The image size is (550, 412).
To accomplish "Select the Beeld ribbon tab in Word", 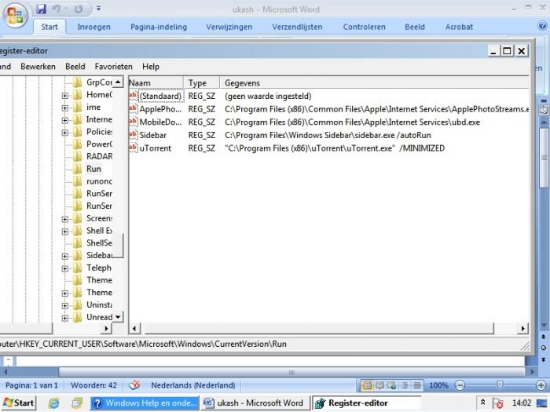I will 415,27.
